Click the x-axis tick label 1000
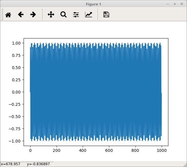The height and width of the screenshot is (167, 187). pos(161,151)
